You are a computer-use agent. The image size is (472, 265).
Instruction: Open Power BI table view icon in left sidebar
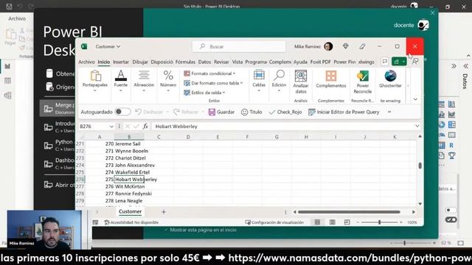click(x=7, y=80)
